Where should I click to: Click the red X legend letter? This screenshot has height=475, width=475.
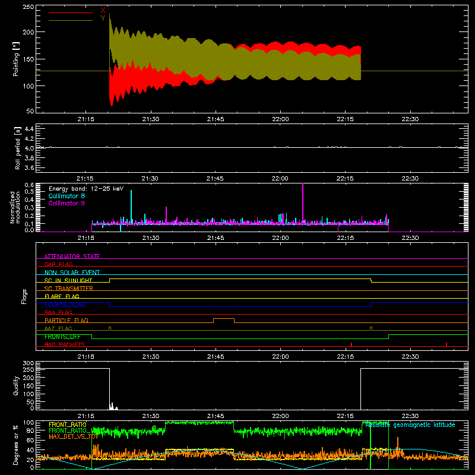coord(103,11)
